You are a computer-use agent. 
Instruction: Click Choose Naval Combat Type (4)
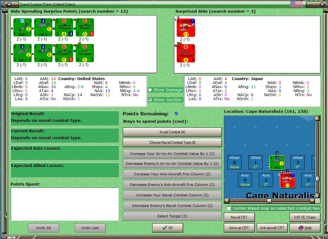click(x=172, y=143)
